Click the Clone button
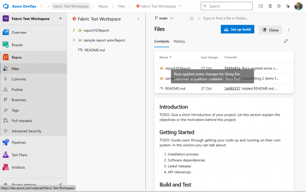 pyautogui.click(x=270, y=30)
